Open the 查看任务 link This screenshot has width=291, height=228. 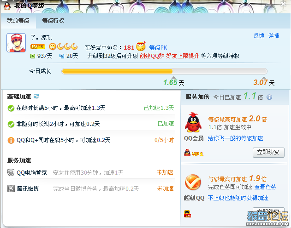click(265, 187)
